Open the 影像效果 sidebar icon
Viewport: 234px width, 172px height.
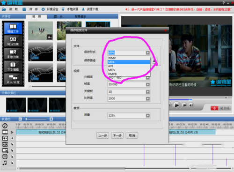(13, 54)
